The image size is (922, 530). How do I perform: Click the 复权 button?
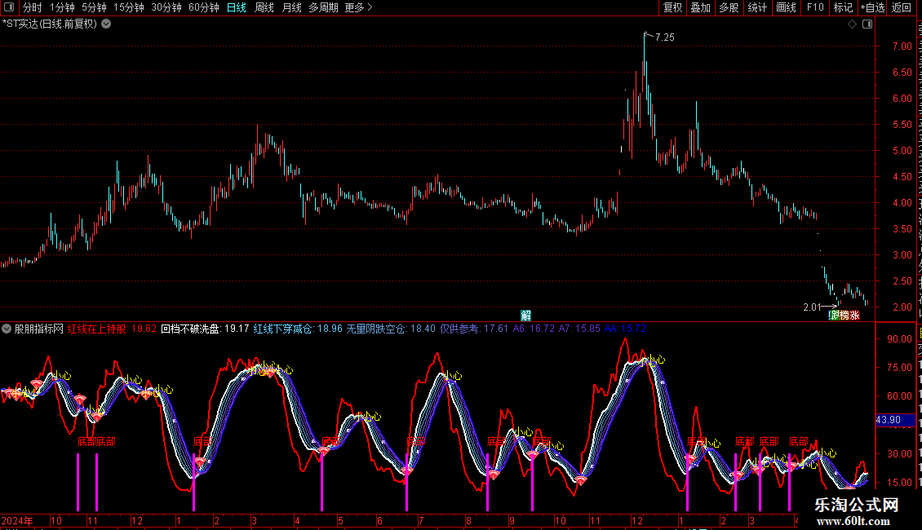672,7
